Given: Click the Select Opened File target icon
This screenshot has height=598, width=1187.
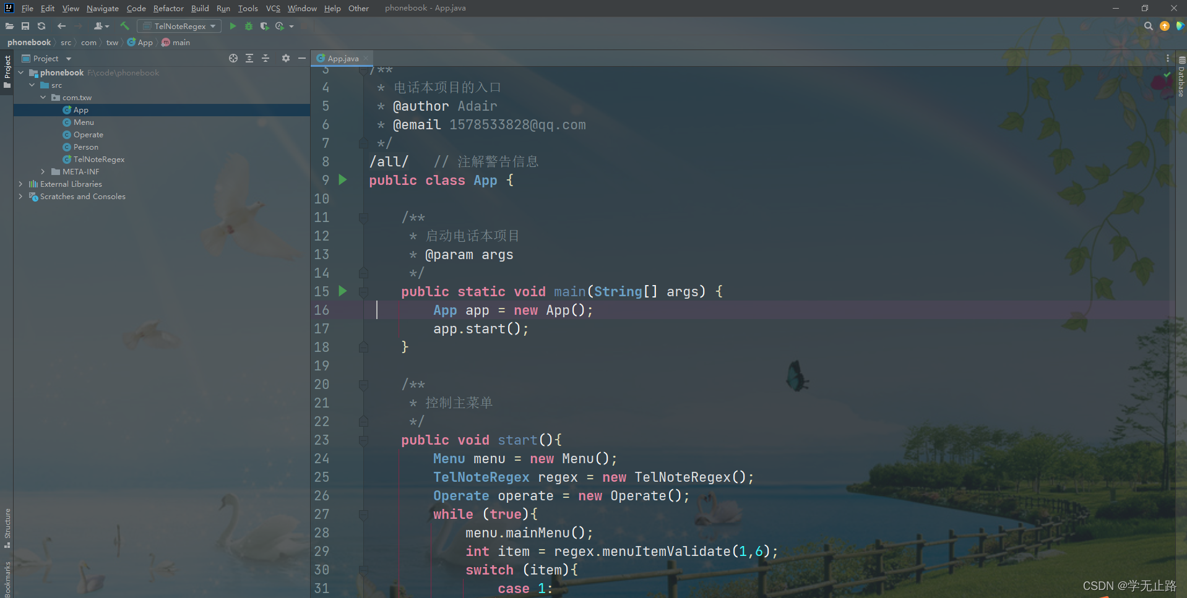Looking at the screenshot, I should 233,58.
